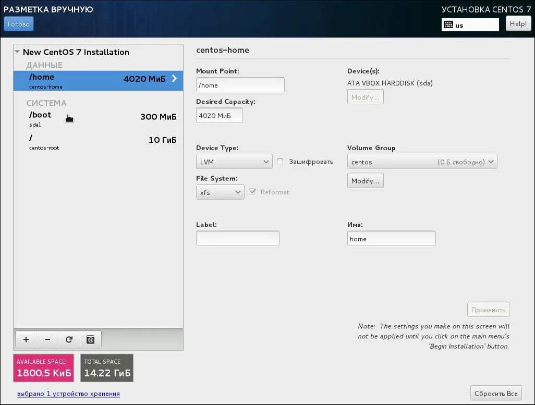The image size is (535, 405).
Task: Click the ATA VBOX HARDDISK (sda) text
Action: pyautogui.click(x=390, y=83)
